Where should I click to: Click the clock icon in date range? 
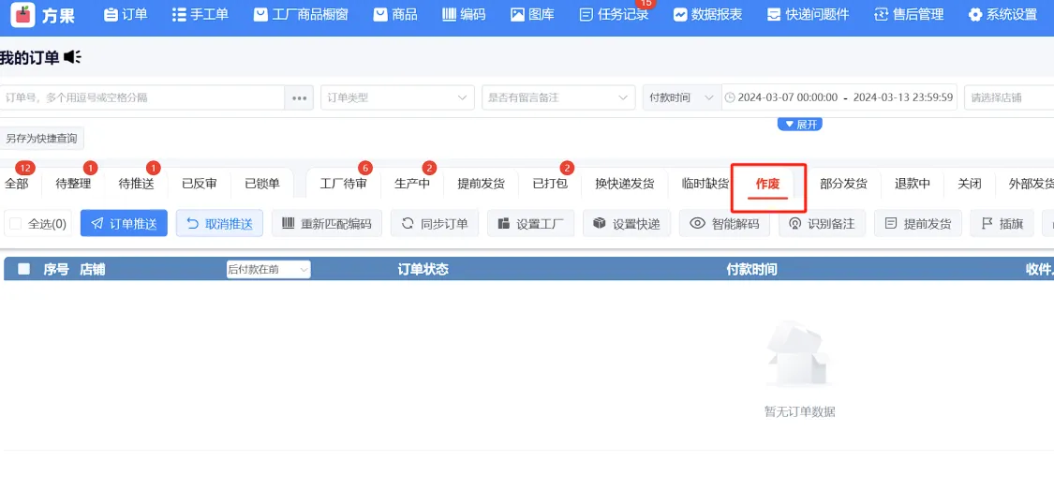[x=729, y=97]
